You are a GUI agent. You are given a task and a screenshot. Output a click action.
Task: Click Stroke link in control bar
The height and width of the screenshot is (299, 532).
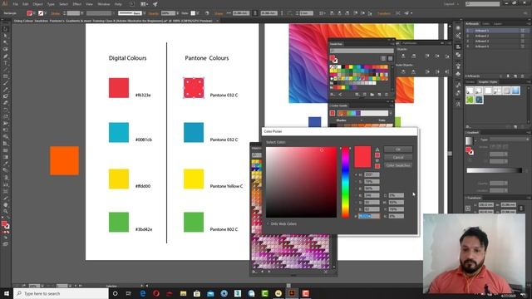(56, 13)
